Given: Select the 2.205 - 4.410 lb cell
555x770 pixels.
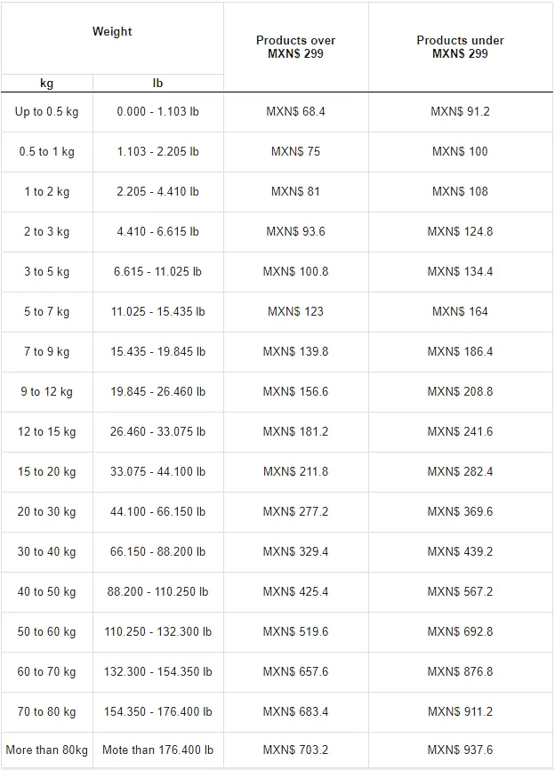Looking at the screenshot, I should 157,192.
